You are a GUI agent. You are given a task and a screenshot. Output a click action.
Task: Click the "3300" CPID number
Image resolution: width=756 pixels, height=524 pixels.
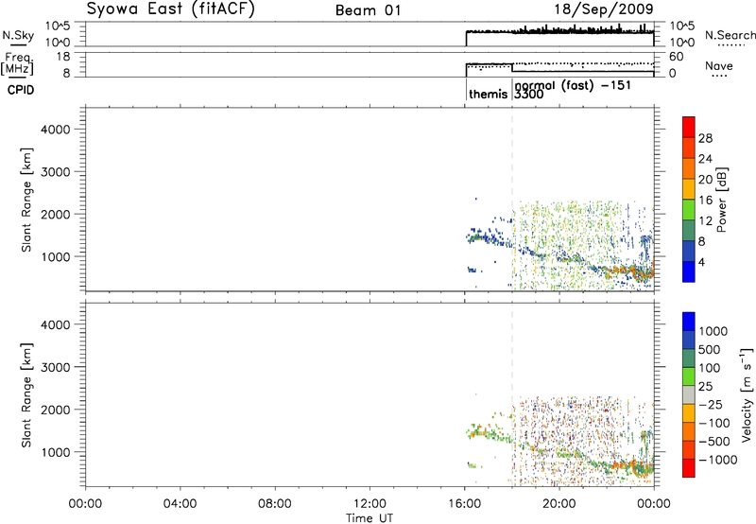[529, 94]
